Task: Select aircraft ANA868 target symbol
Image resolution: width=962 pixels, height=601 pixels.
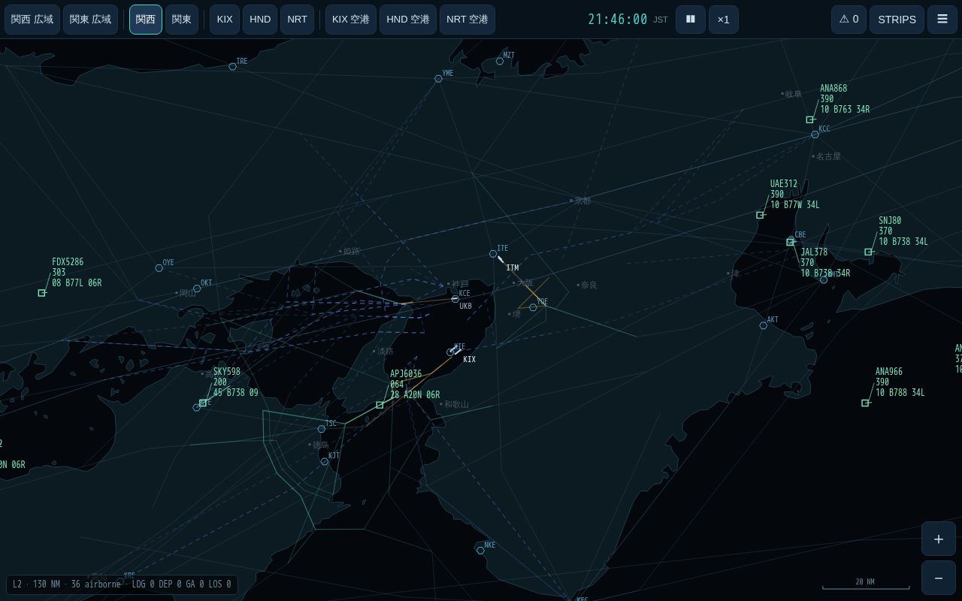Action: (x=809, y=119)
